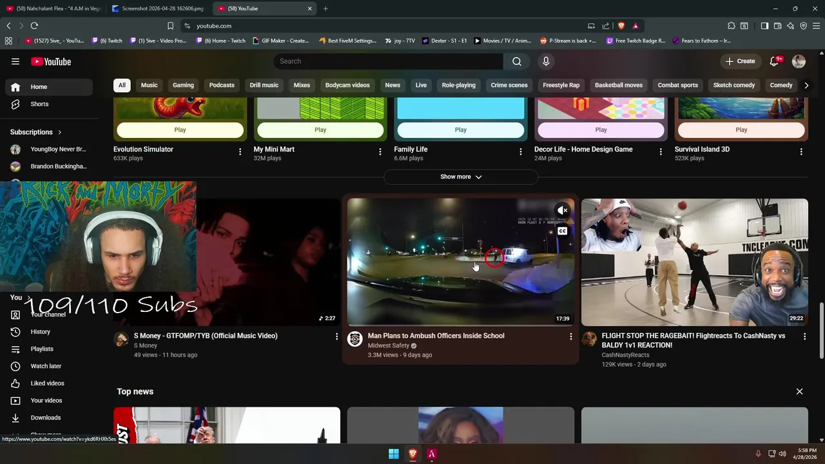Click the YouTube search input field
The image size is (825, 464).
tap(388, 61)
